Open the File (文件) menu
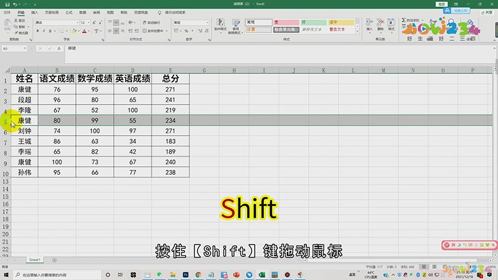The image size is (498, 280). point(7,12)
